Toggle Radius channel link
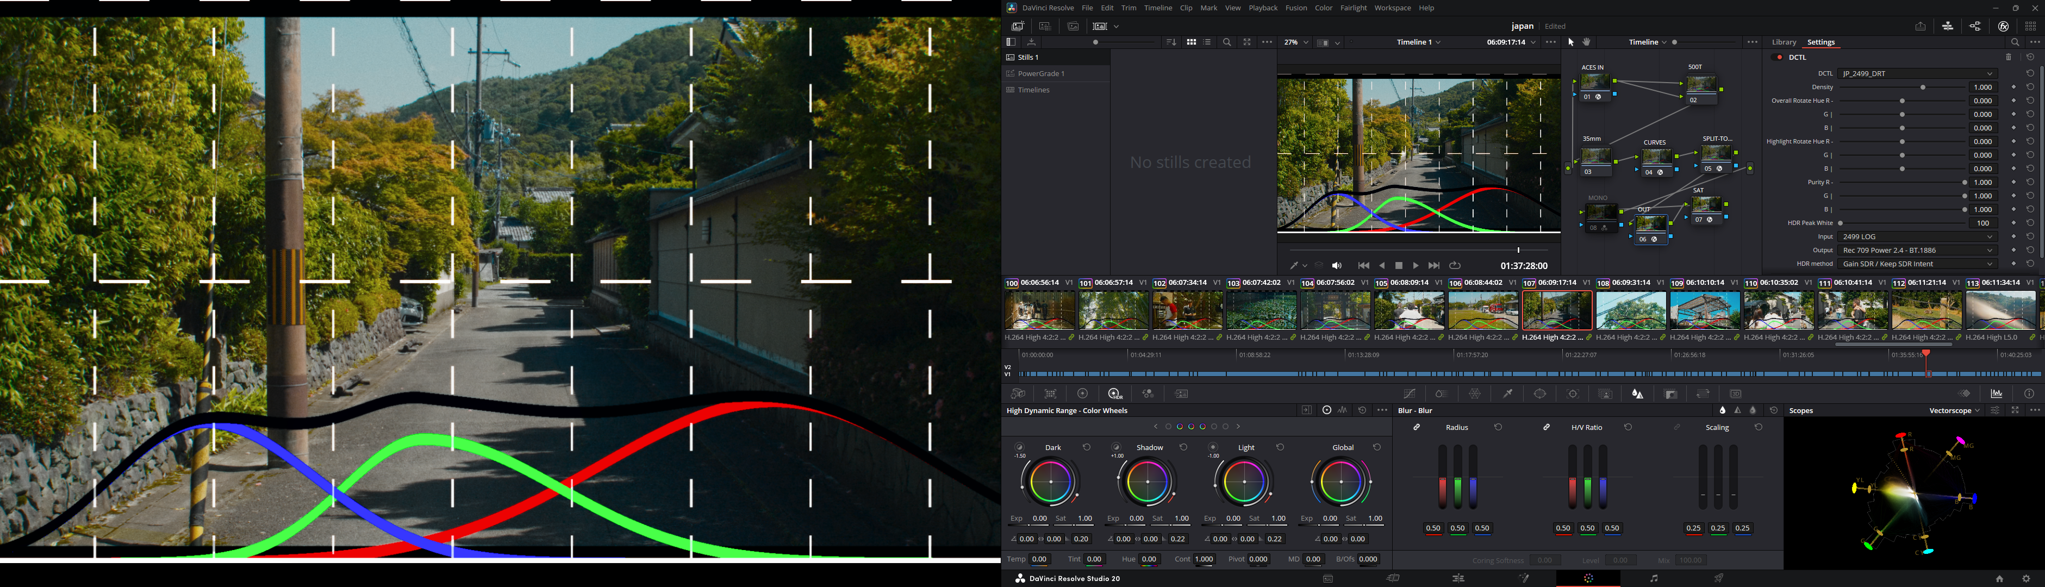This screenshot has height=587, width=2045. click(x=1417, y=428)
